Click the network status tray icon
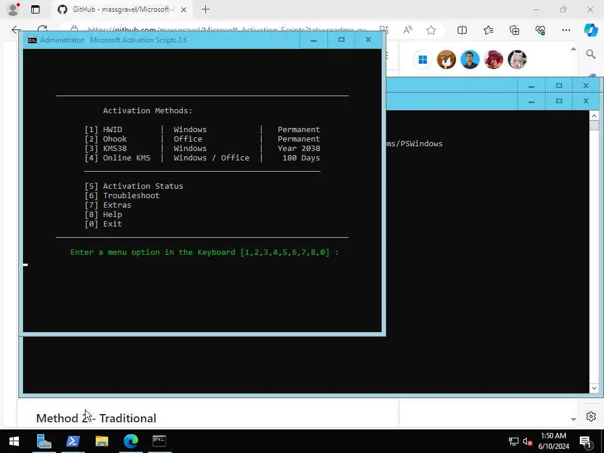This screenshot has height=453, width=604. tap(514, 441)
